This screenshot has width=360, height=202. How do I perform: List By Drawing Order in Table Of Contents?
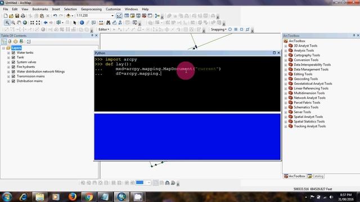tap(4, 42)
